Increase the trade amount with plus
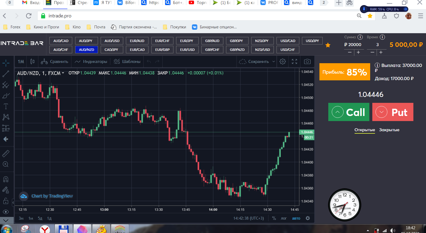Screen dimensions: 426x233 358,52
